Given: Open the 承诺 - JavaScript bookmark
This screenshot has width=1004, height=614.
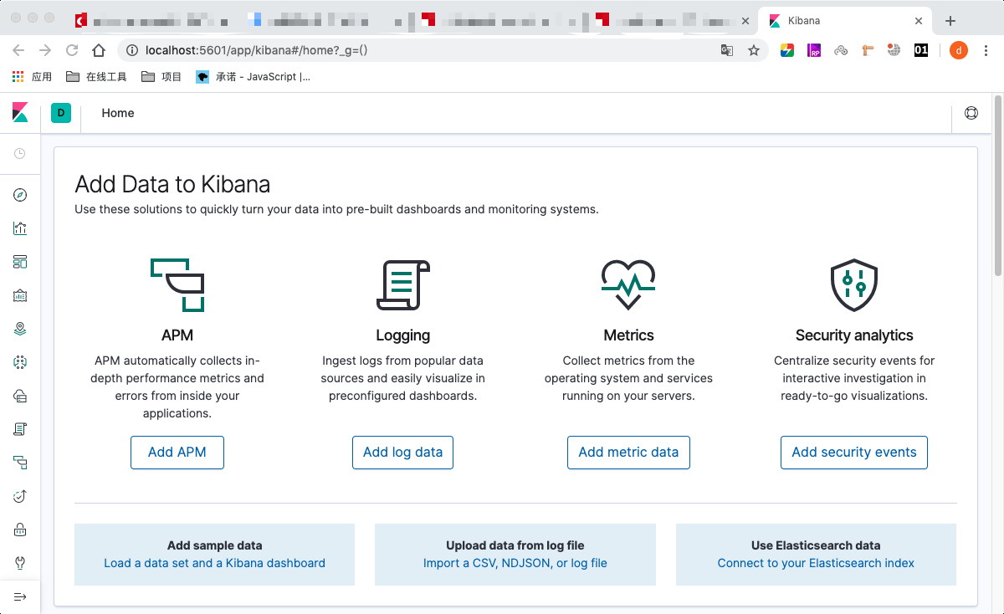Looking at the screenshot, I should pos(254,77).
